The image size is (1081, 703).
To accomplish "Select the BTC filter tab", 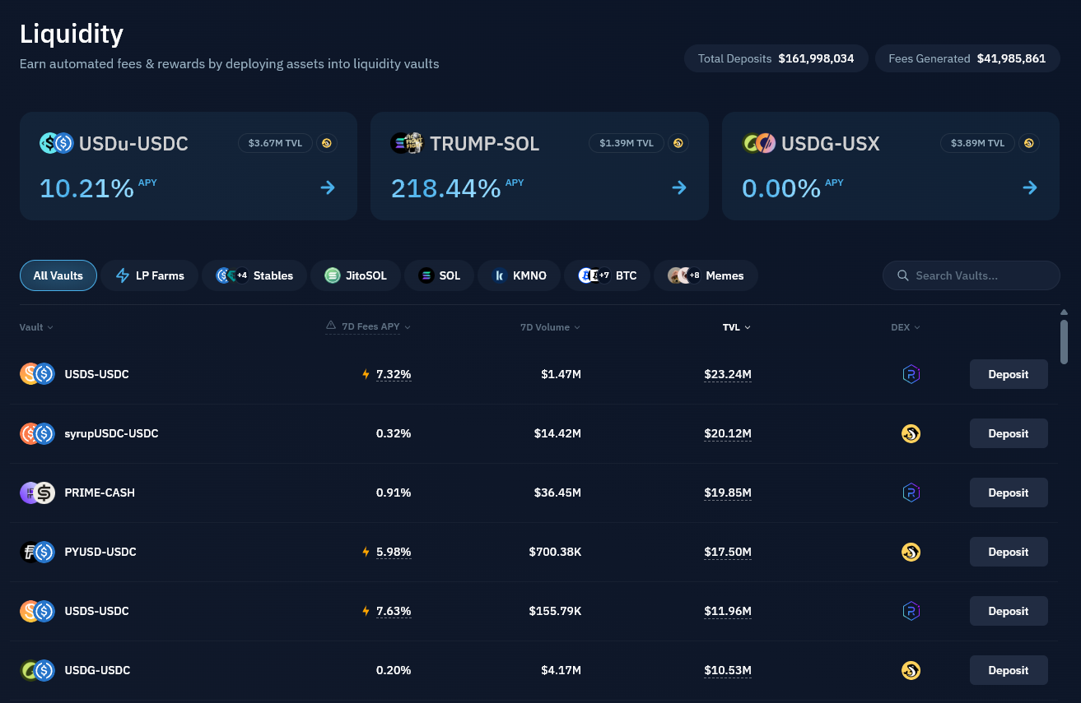I will (x=608, y=275).
